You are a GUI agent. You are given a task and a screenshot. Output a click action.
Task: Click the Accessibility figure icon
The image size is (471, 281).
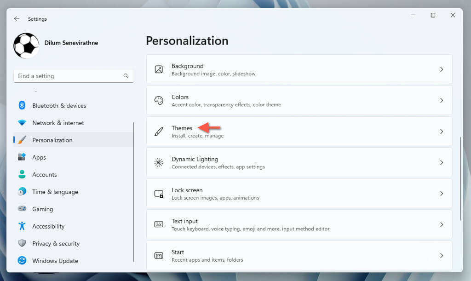[22, 226]
